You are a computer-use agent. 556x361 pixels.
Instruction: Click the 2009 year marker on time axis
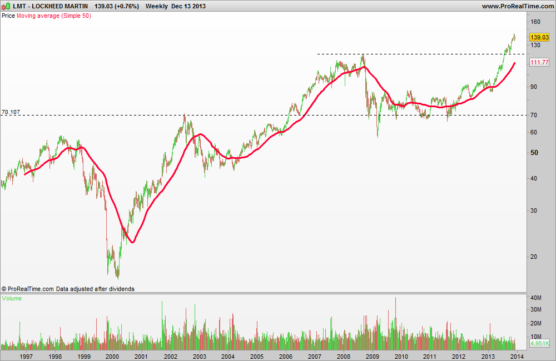[x=373, y=357]
